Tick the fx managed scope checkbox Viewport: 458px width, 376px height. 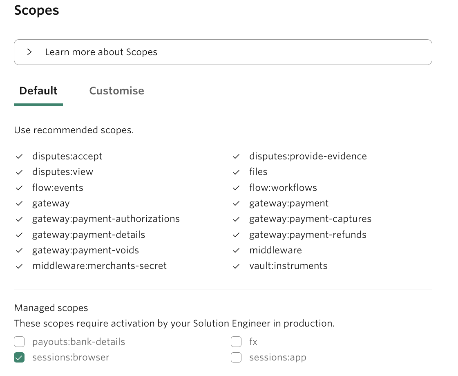point(236,342)
